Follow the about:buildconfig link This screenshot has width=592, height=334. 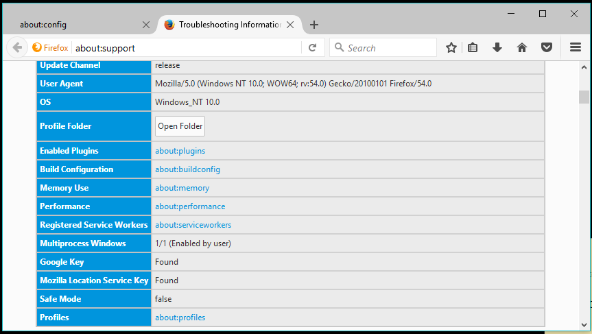[187, 169]
